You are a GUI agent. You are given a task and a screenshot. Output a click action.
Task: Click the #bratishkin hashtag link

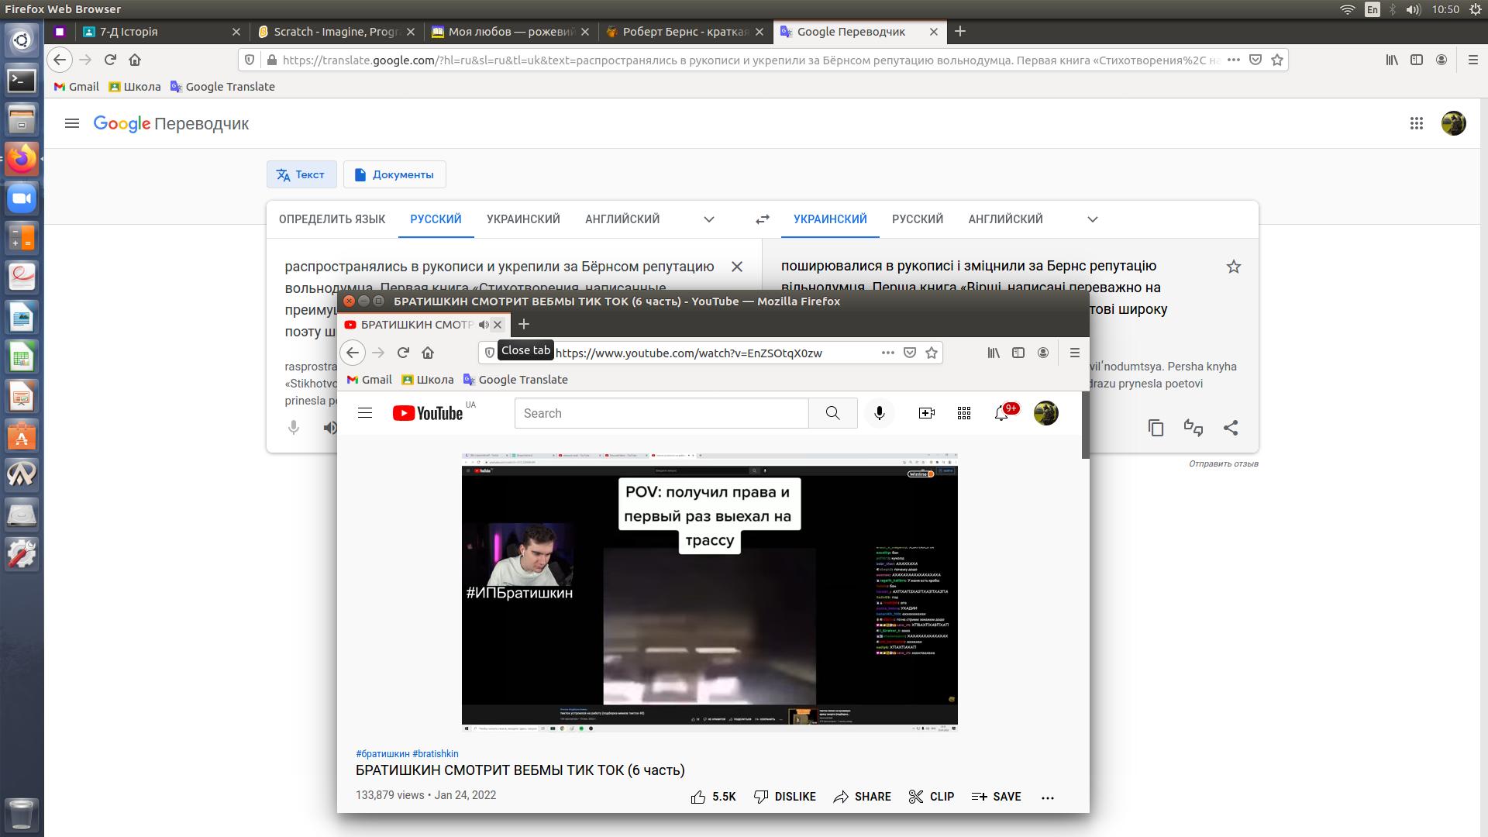(x=436, y=753)
